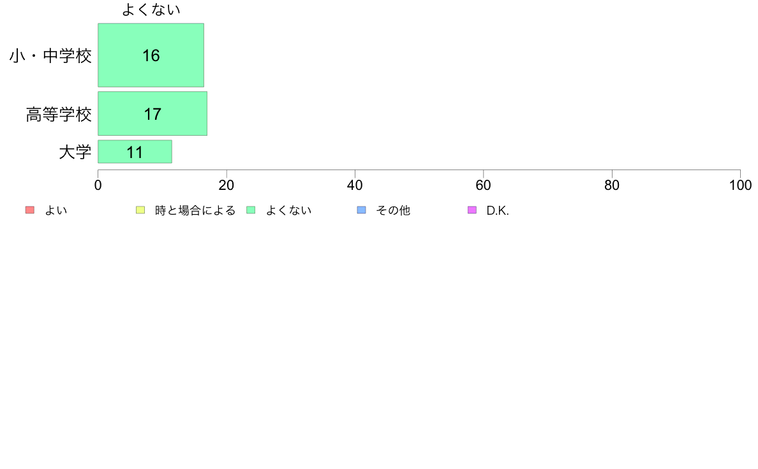Click the 大学 category label
The width and height of the screenshot is (758, 469).
coord(75,152)
